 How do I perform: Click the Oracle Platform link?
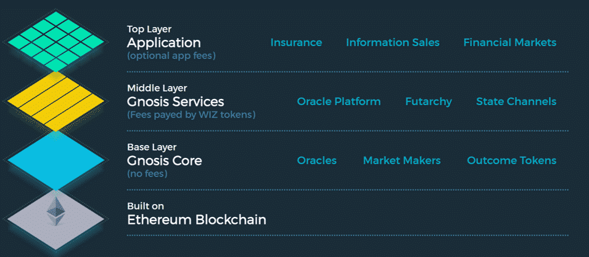[339, 101]
